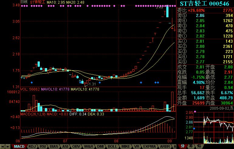Viewport: 234px width, 149px height.
Task: Switch to the KDJ indicator tab
Action: tap(32, 146)
